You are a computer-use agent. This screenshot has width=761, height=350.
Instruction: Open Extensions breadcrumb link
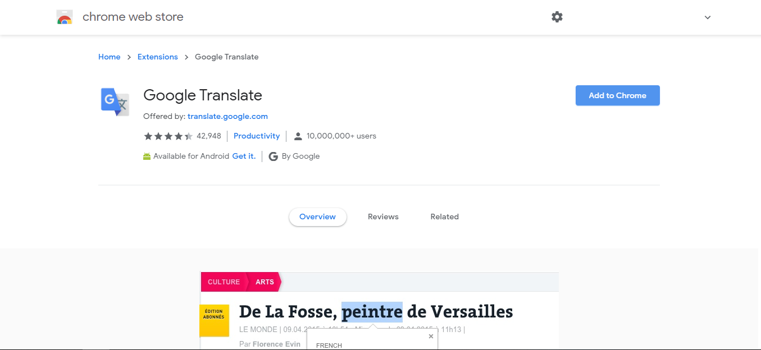coord(158,57)
